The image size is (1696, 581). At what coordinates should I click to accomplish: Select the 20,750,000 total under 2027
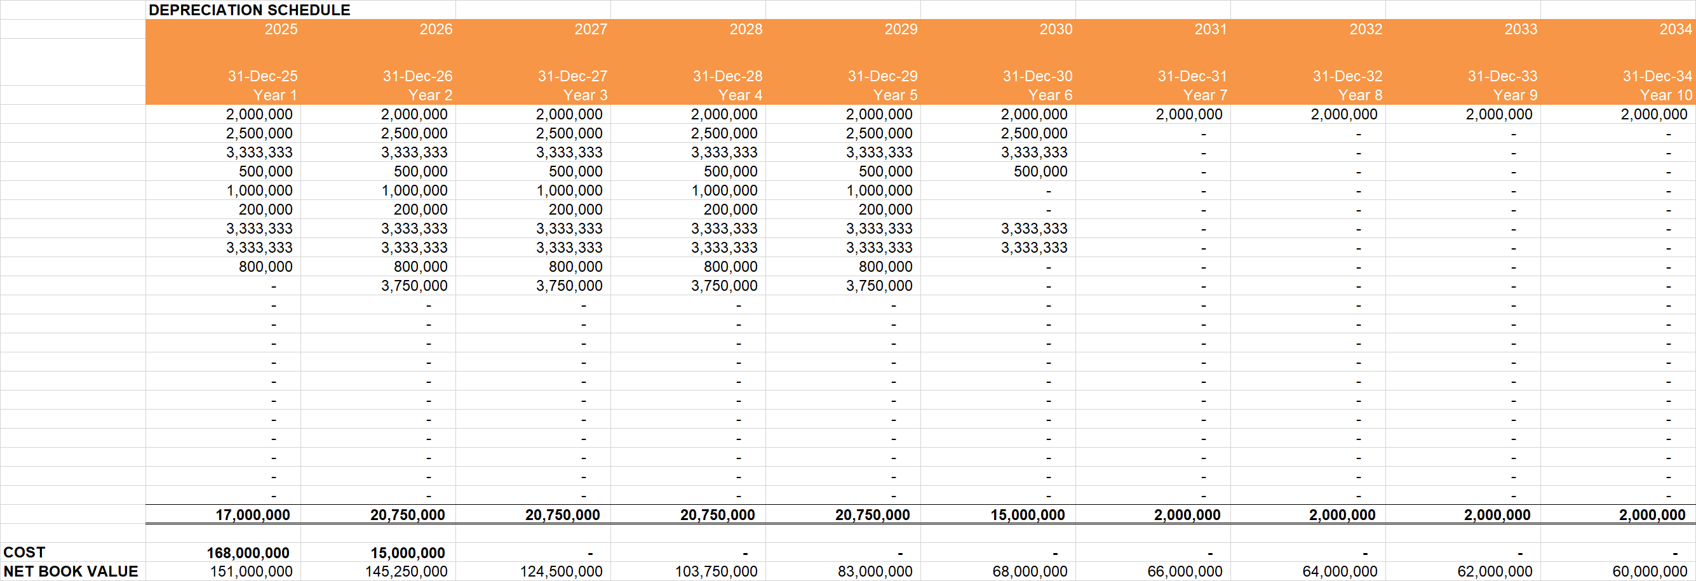point(563,514)
